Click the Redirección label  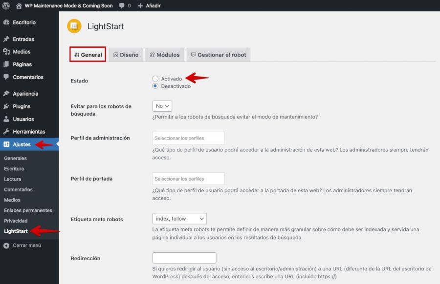tap(85, 258)
